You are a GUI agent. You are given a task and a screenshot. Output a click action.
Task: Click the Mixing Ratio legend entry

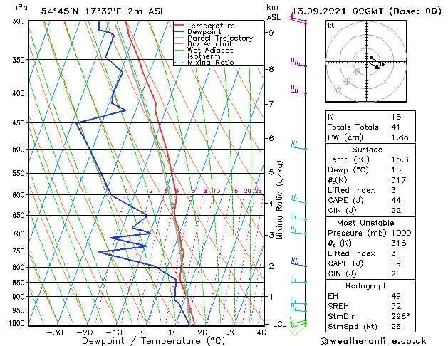coord(204,63)
